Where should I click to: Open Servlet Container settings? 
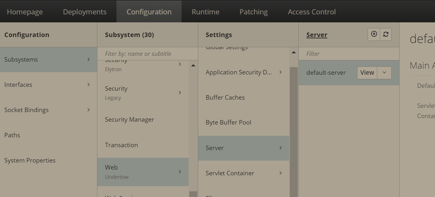tap(244, 173)
